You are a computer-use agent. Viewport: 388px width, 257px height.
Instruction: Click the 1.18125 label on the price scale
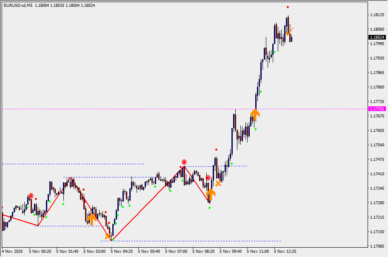[x=376, y=15]
